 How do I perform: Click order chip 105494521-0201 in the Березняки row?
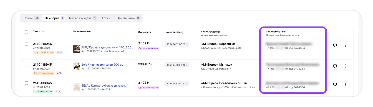coord(177,44)
